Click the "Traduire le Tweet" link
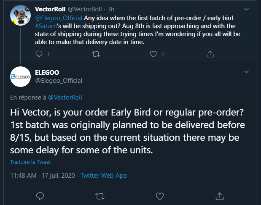Image resolution: width=261 pixels, height=205 pixels. [x=30, y=162]
